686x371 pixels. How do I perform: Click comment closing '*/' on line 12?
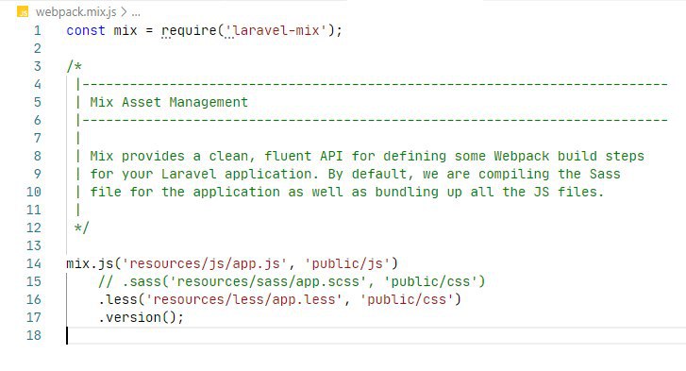tap(82, 228)
